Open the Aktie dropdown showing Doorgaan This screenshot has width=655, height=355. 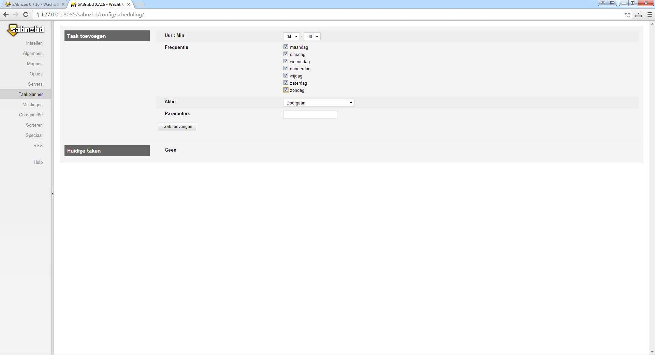pyautogui.click(x=319, y=103)
